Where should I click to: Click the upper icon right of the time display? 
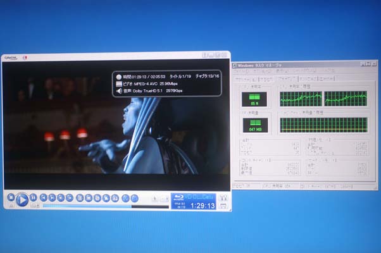223,197
